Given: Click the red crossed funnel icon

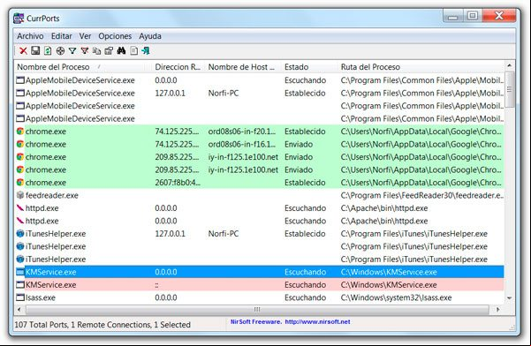Looking at the screenshot, I should (x=85, y=50).
